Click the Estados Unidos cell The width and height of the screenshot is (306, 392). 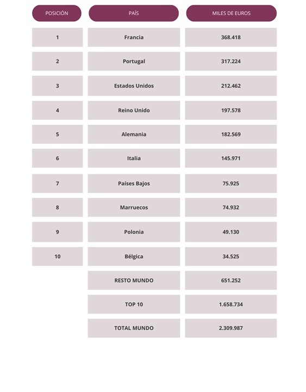tap(134, 86)
